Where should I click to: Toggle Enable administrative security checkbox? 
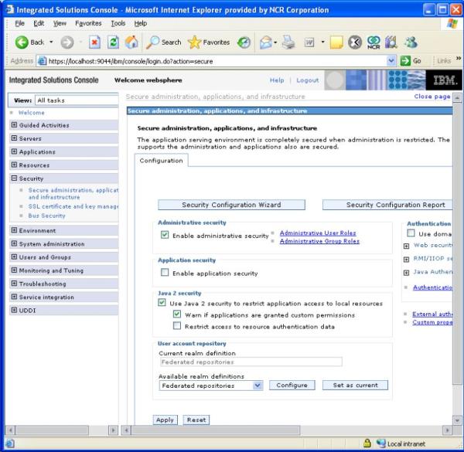click(165, 235)
